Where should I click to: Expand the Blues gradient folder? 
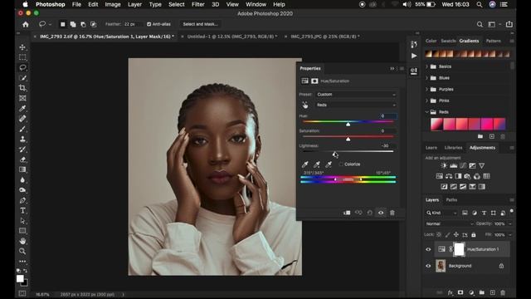[x=426, y=78]
